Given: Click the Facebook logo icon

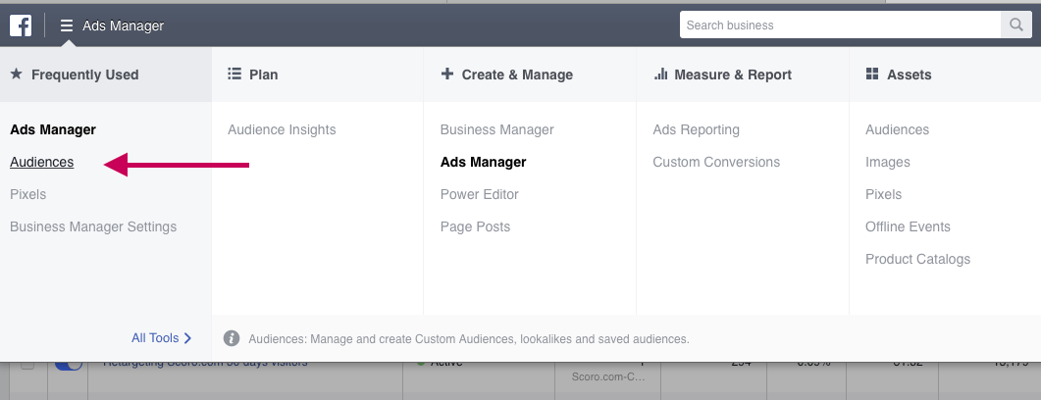Looking at the screenshot, I should [x=21, y=25].
